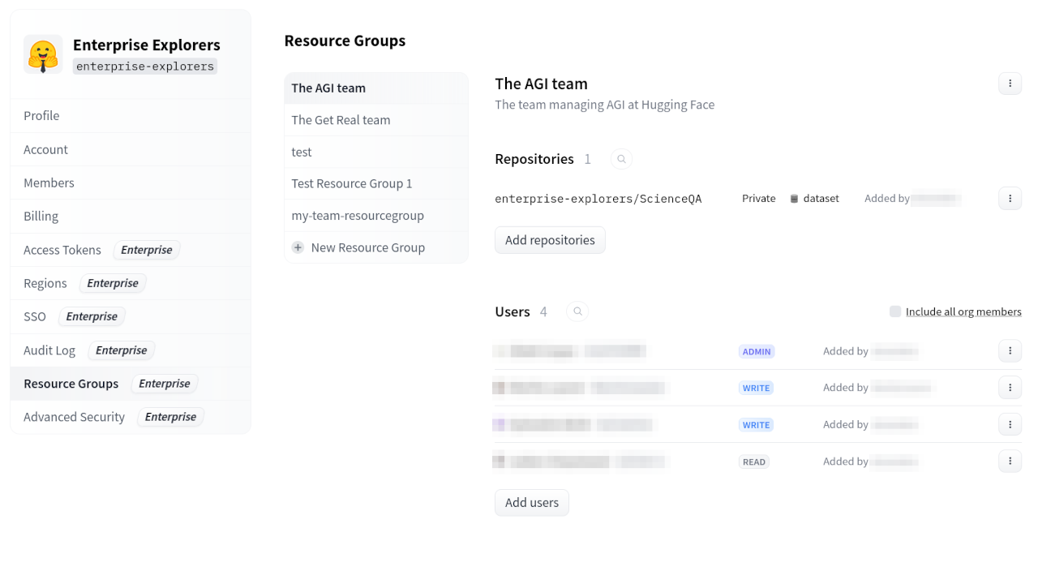
Task: Open the search icon next to Users
Action: point(577,311)
